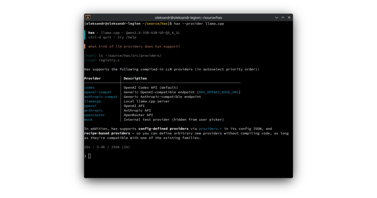This screenshot has height=198, width=377.
Task: Minimize the terminal window
Action: click(x=277, y=18)
